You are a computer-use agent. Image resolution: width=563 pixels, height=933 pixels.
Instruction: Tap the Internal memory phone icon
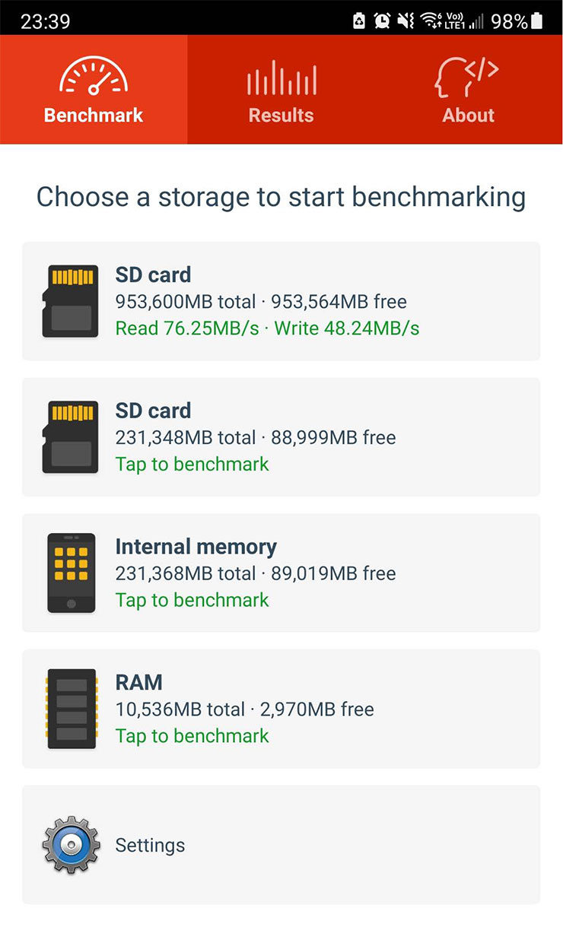[72, 573]
